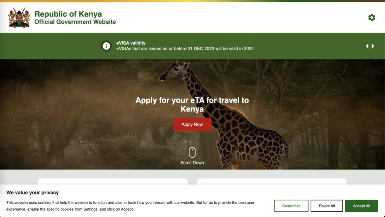Show next announcement with right arrow
Image resolution: width=385 pixels, height=217 pixels.
tap(373, 46)
